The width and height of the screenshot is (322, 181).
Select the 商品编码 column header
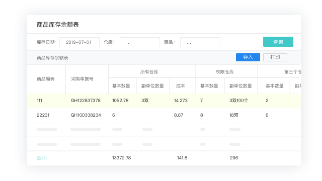point(46,79)
